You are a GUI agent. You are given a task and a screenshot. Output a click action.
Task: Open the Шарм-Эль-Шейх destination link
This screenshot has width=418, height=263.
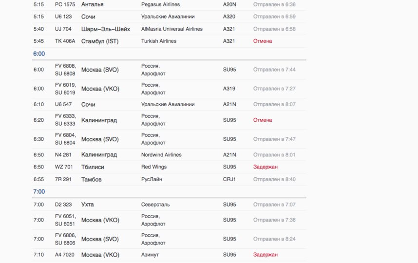click(106, 29)
